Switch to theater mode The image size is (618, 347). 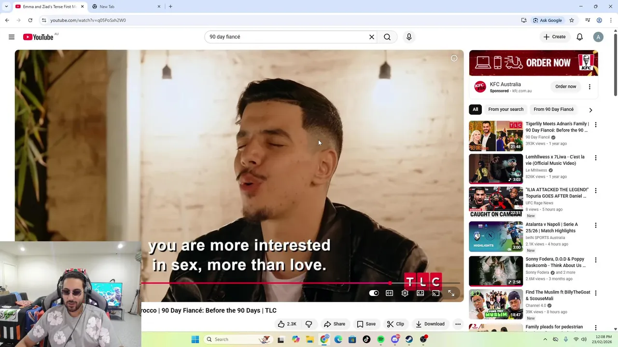(x=421, y=293)
